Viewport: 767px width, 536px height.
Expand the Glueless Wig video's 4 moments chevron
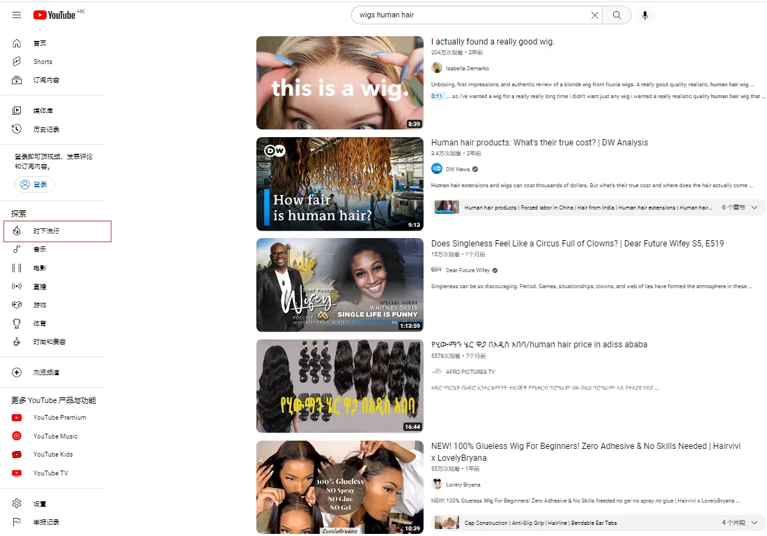pyautogui.click(x=754, y=523)
